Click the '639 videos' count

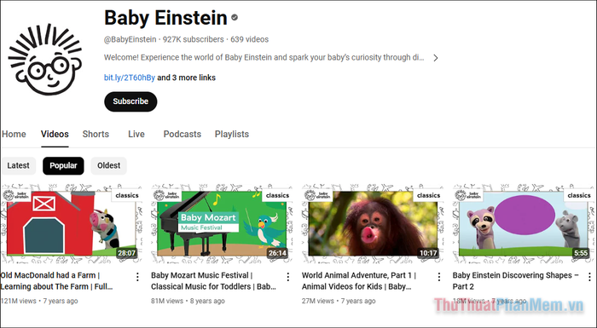point(249,39)
